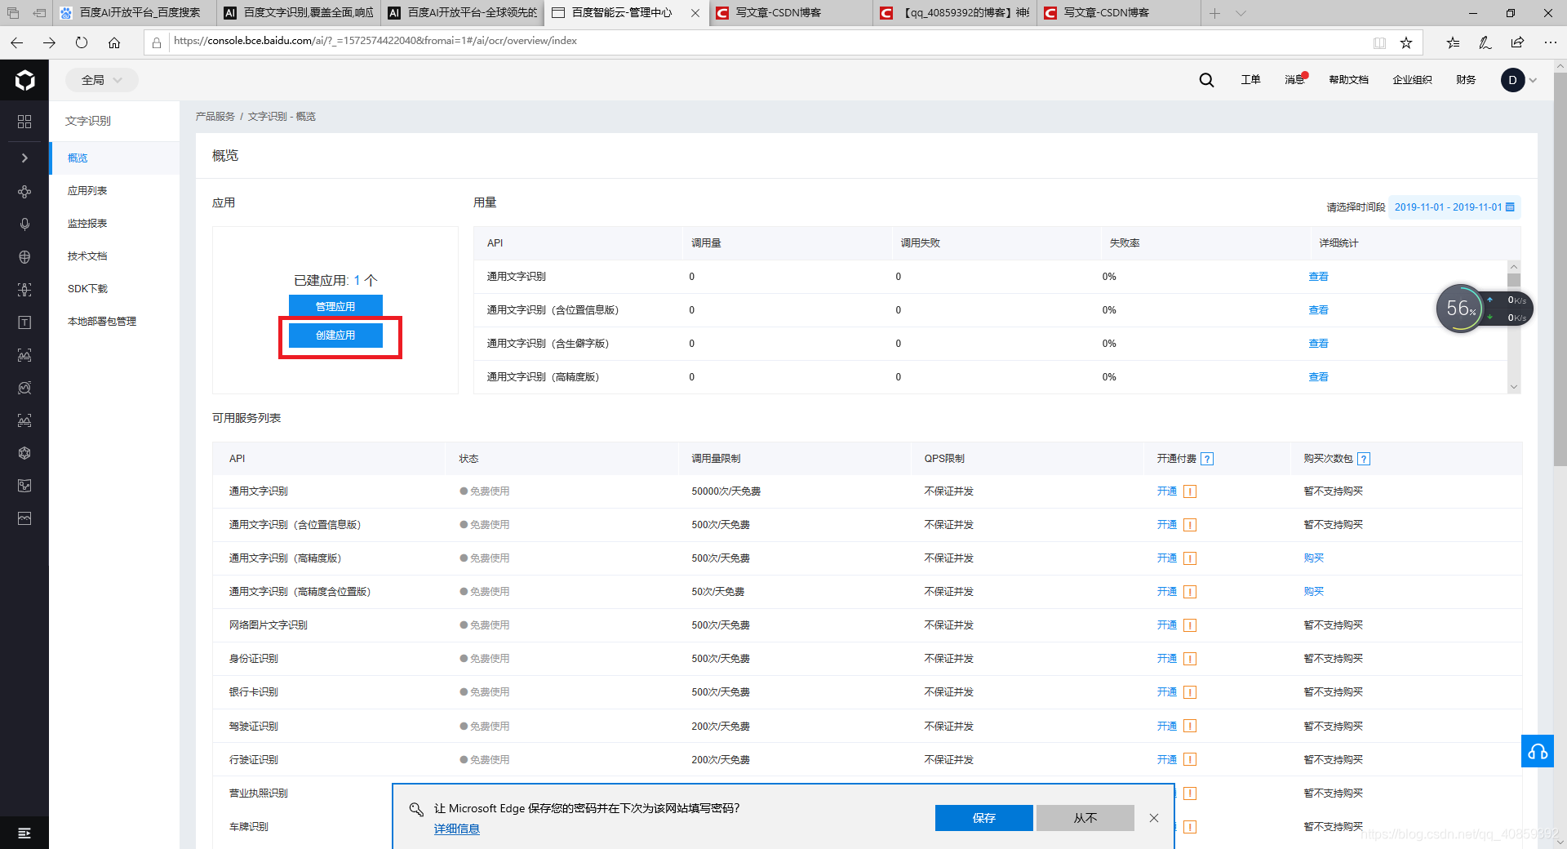Open the favorites hub icon
Image resolution: width=1567 pixels, height=849 pixels.
(x=1454, y=42)
